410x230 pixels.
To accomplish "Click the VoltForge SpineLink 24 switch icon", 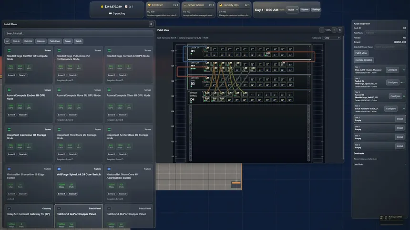I will coord(59,169).
